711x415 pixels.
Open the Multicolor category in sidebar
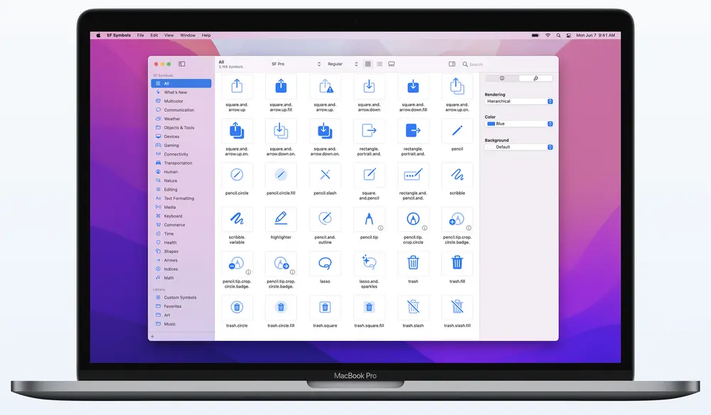click(173, 102)
